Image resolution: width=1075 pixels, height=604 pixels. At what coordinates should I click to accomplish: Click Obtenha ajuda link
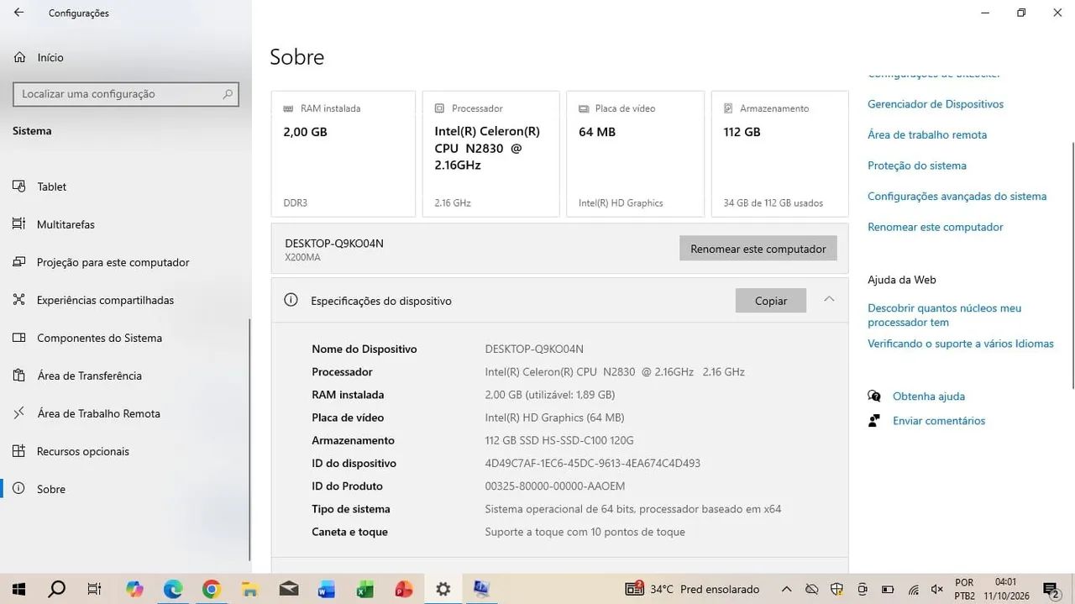[x=929, y=397]
